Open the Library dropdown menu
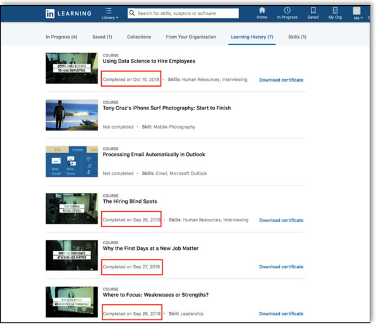This screenshot has width=376, height=324. [x=110, y=14]
